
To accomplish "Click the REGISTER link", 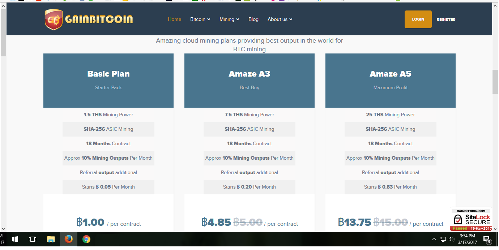I will pyautogui.click(x=446, y=20).
